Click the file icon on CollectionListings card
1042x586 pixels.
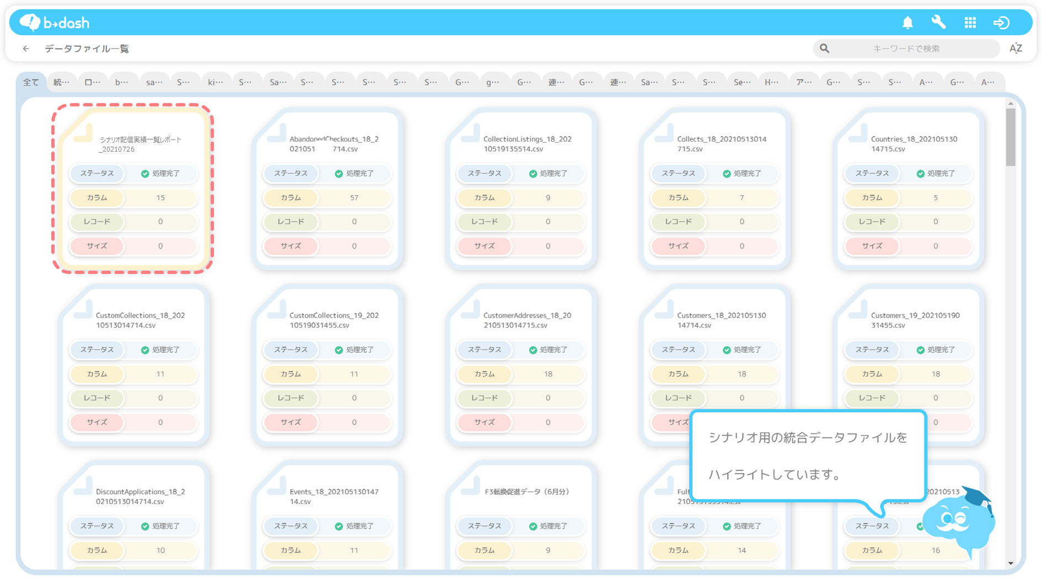[x=470, y=132]
